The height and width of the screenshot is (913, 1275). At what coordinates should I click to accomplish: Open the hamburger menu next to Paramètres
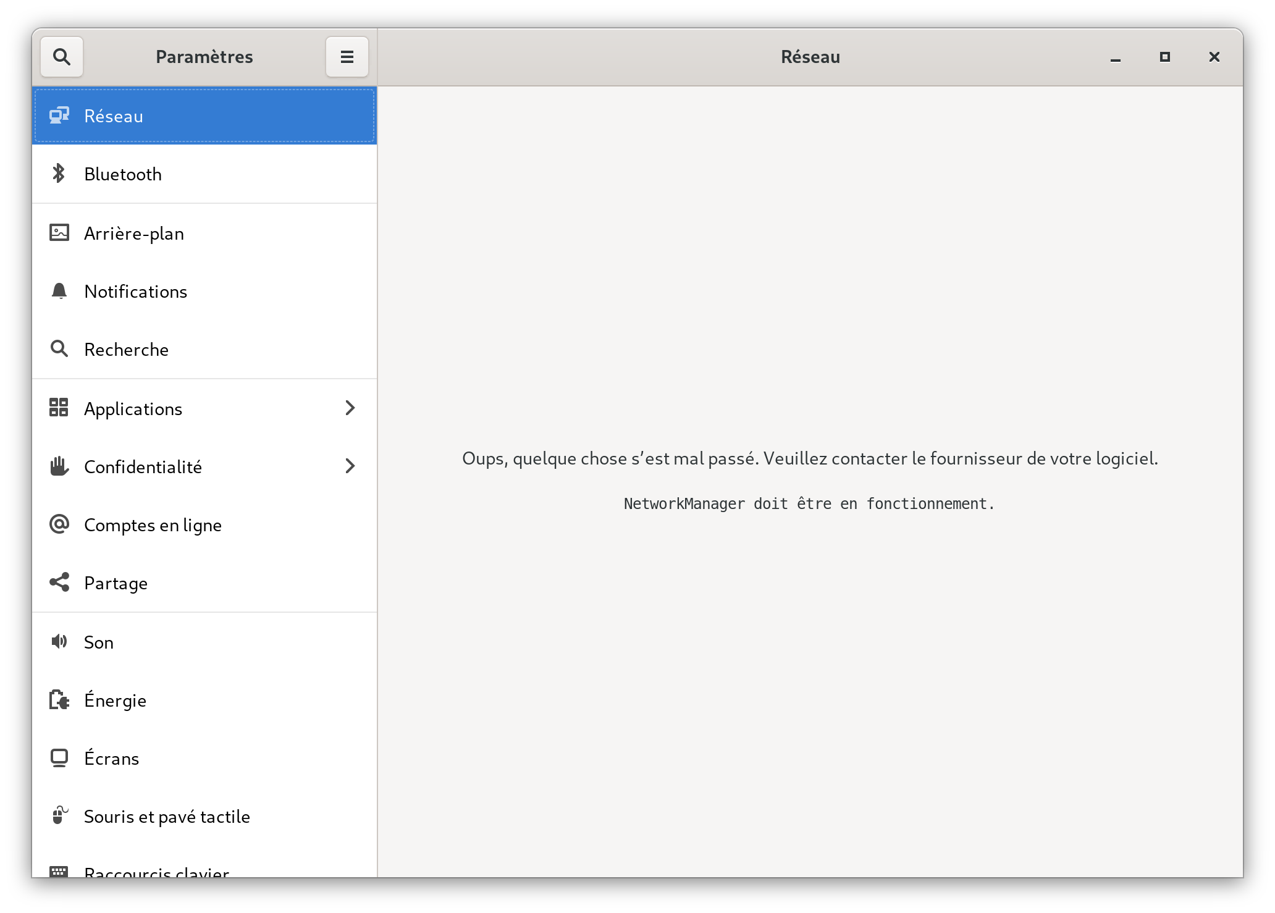347,57
